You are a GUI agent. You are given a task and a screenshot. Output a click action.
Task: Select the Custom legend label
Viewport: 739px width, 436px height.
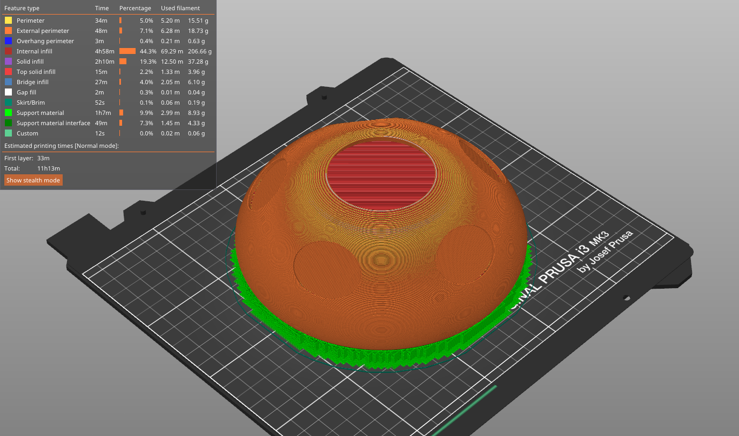[28, 133]
